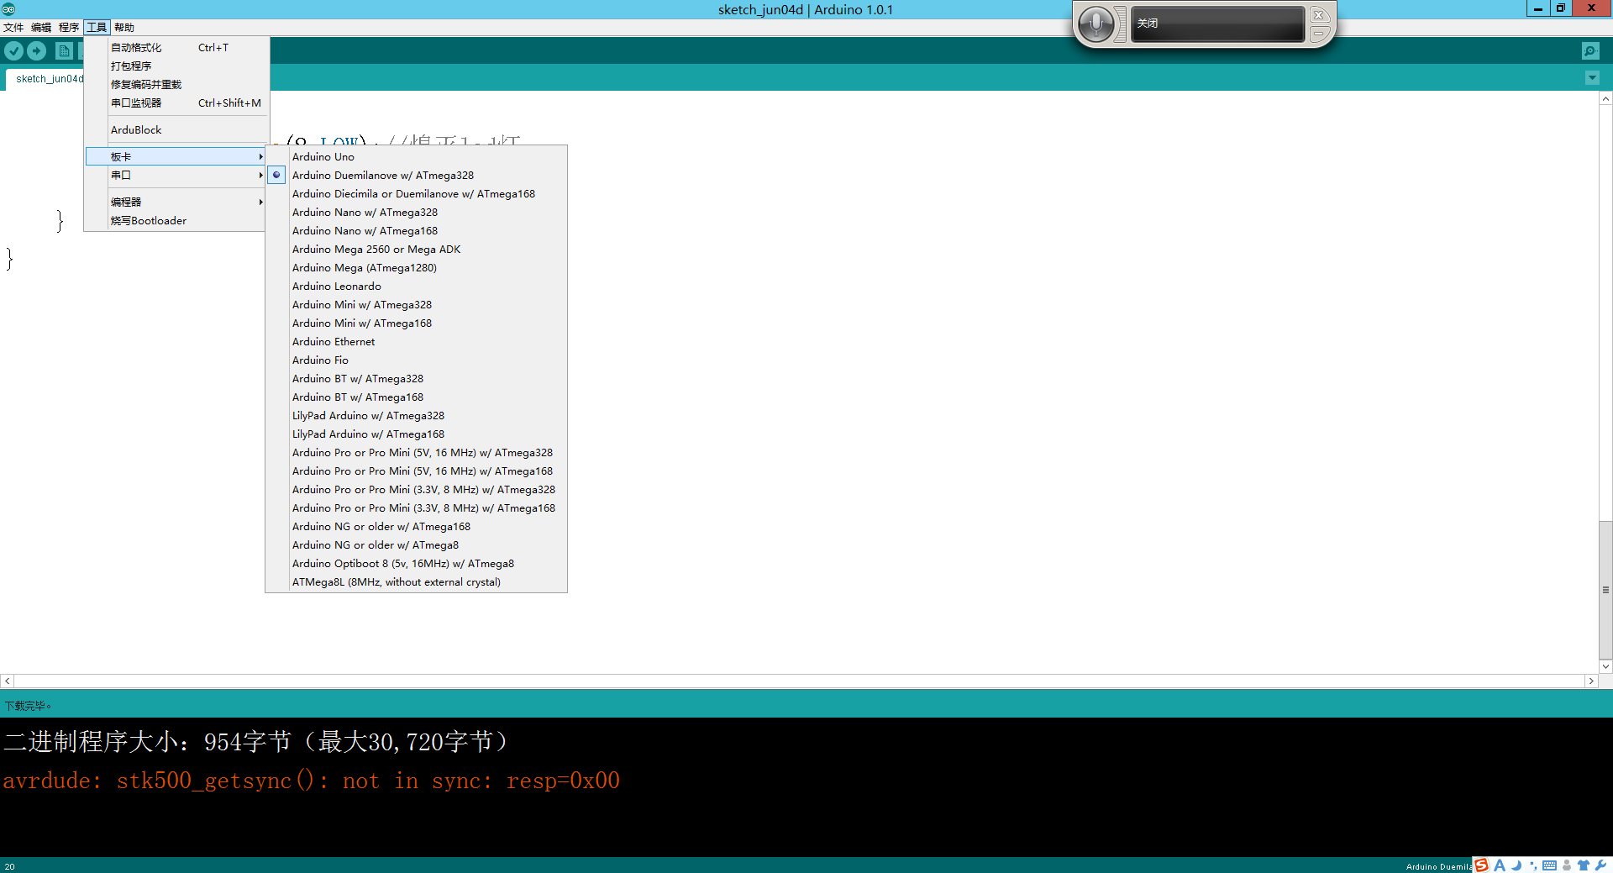Open the Serial Monitor magnifier icon

click(1590, 50)
